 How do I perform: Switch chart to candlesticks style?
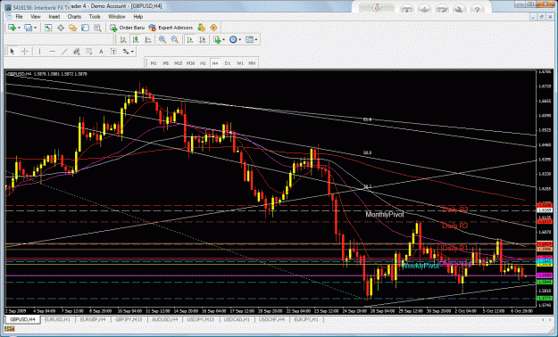tap(136, 40)
